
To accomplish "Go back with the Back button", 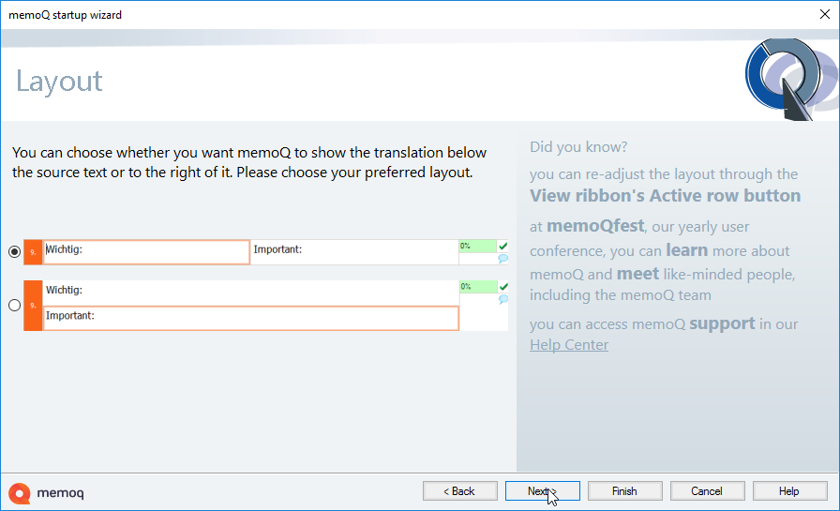I will coord(459,491).
